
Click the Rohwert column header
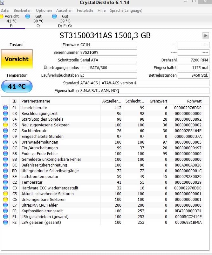[x=186, y=101]
